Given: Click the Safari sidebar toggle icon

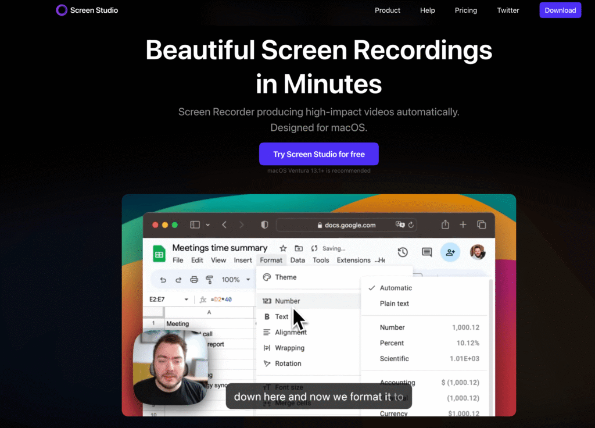Looking at the screenshot, I should pos(195,225).
